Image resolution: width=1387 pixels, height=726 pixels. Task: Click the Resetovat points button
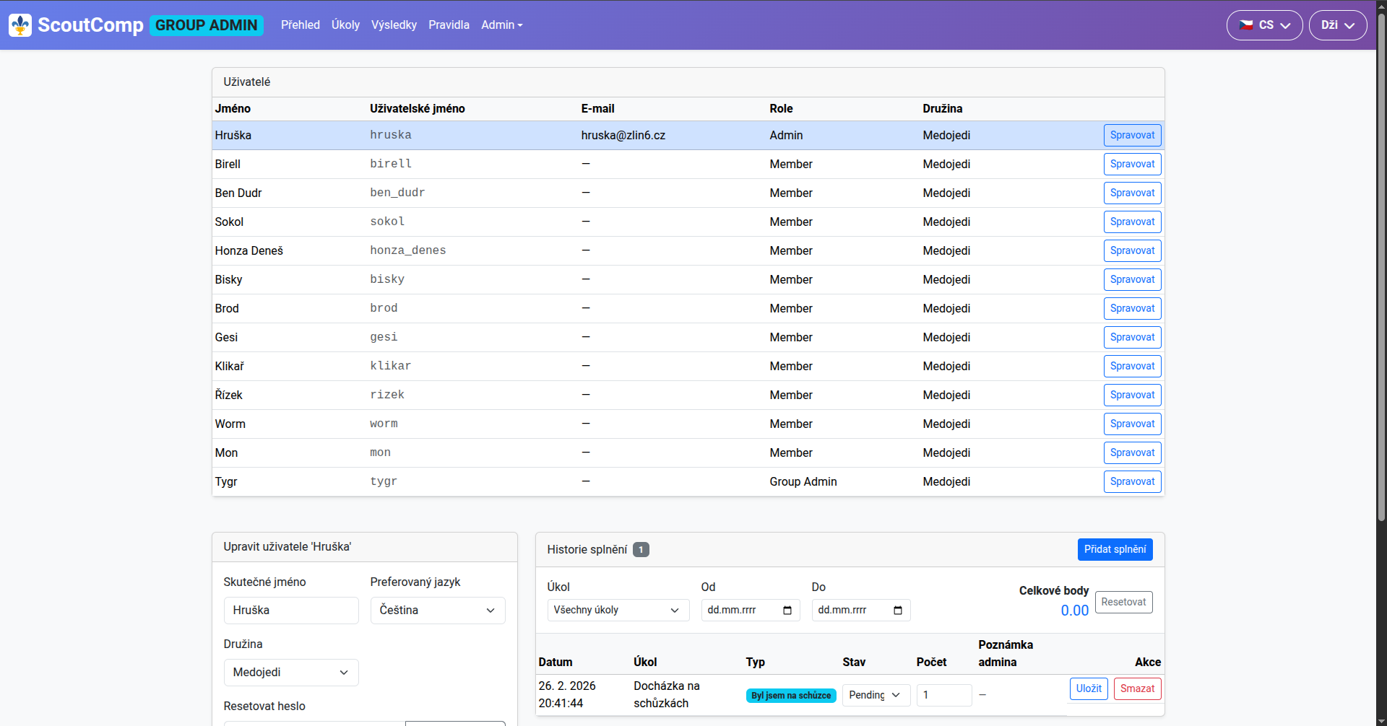point(1123,603)
